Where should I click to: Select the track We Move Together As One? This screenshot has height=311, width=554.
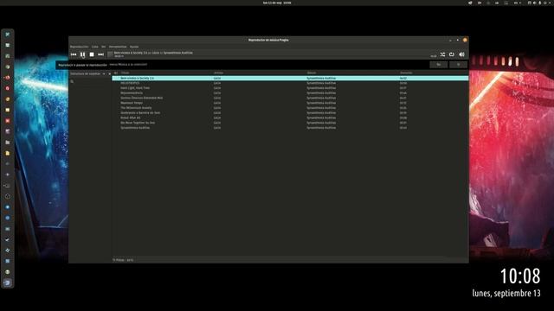[138, 123]
